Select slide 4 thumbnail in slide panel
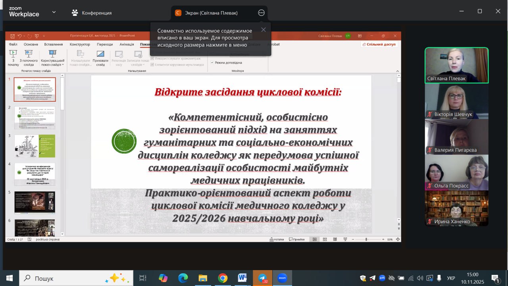508x286 pixels. [35, 174]
